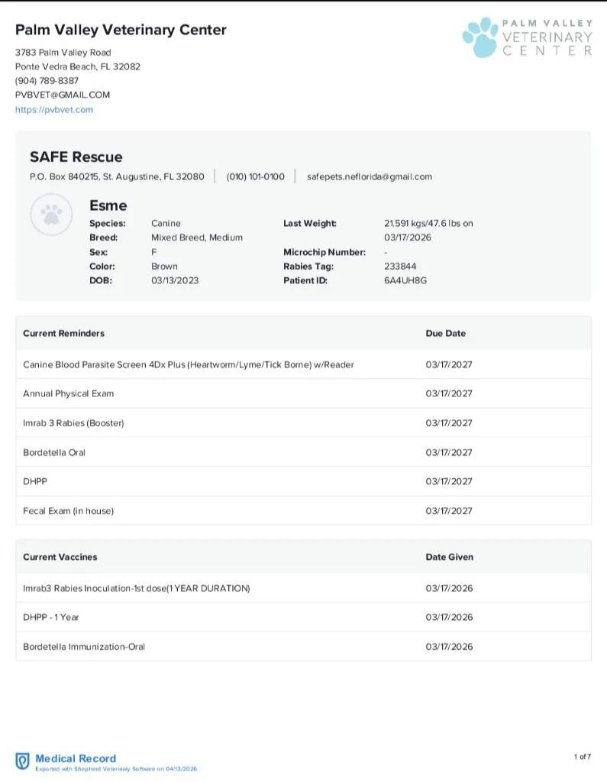607x782 pixels.
Task: Select the patient name Esme
Action: point(108,205)
